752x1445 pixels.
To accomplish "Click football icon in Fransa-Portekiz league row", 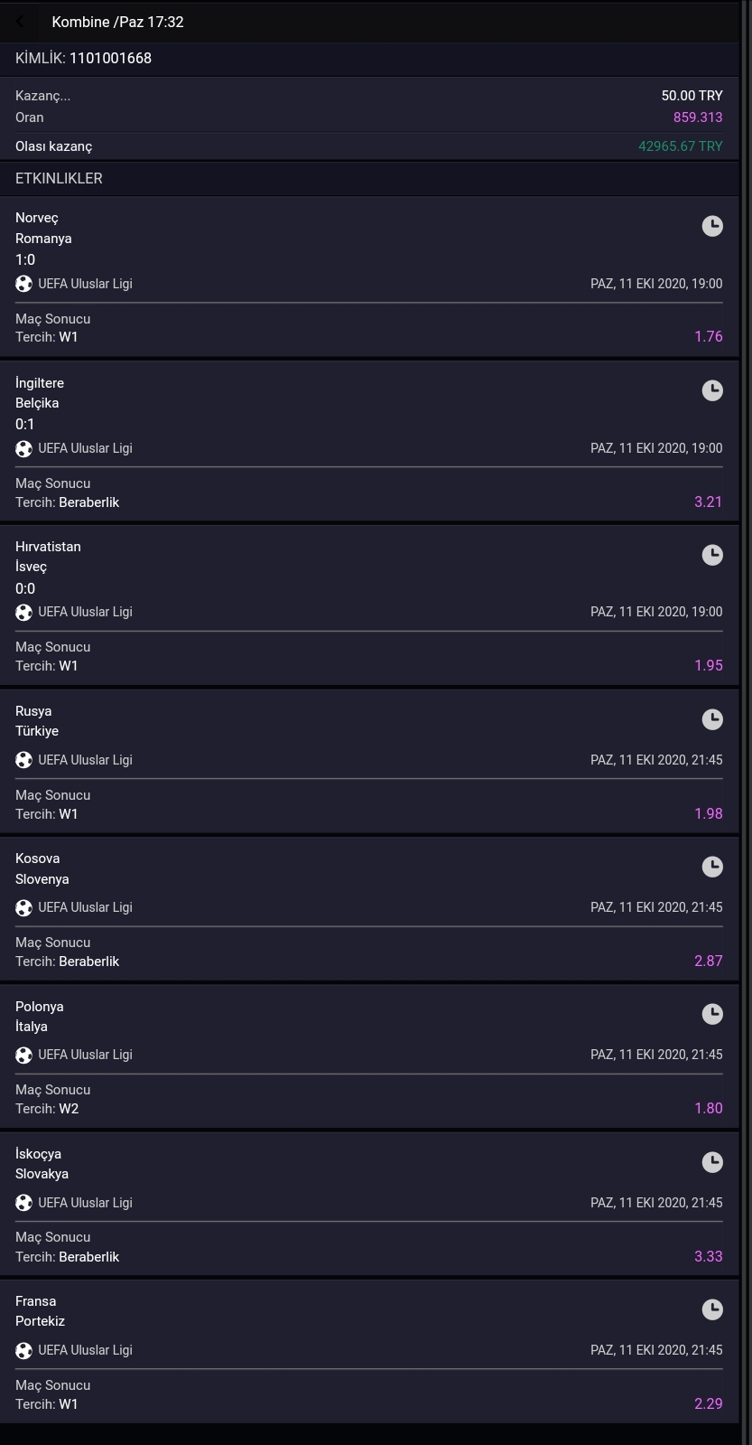I will [x=24, y=1350].
